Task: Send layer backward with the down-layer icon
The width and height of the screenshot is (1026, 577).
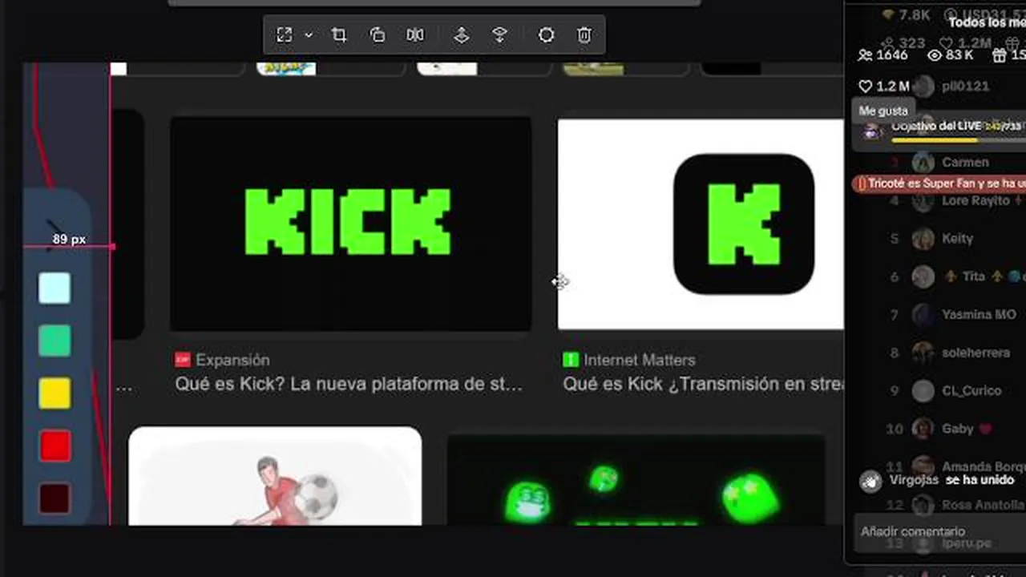Action: pyautogui.click(x=499, y=35)
